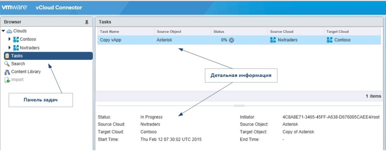
Task: Open Content Library in Browser panel
Action: coord(26,72)
